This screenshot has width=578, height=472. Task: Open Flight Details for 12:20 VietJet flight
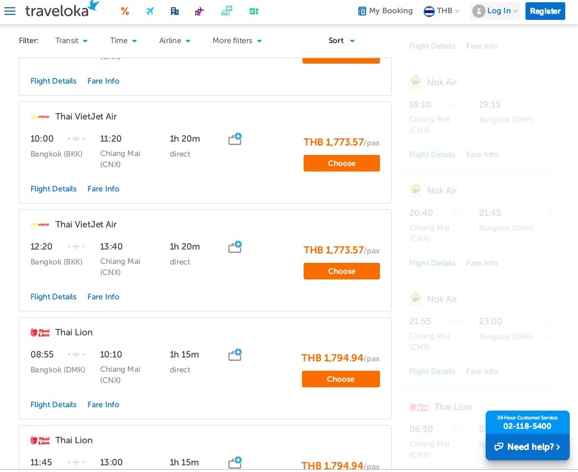tap(54, 297)
